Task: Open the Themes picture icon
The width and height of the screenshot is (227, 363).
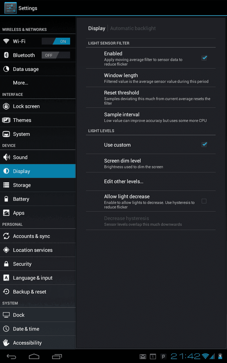Action: tap(6, 120)
